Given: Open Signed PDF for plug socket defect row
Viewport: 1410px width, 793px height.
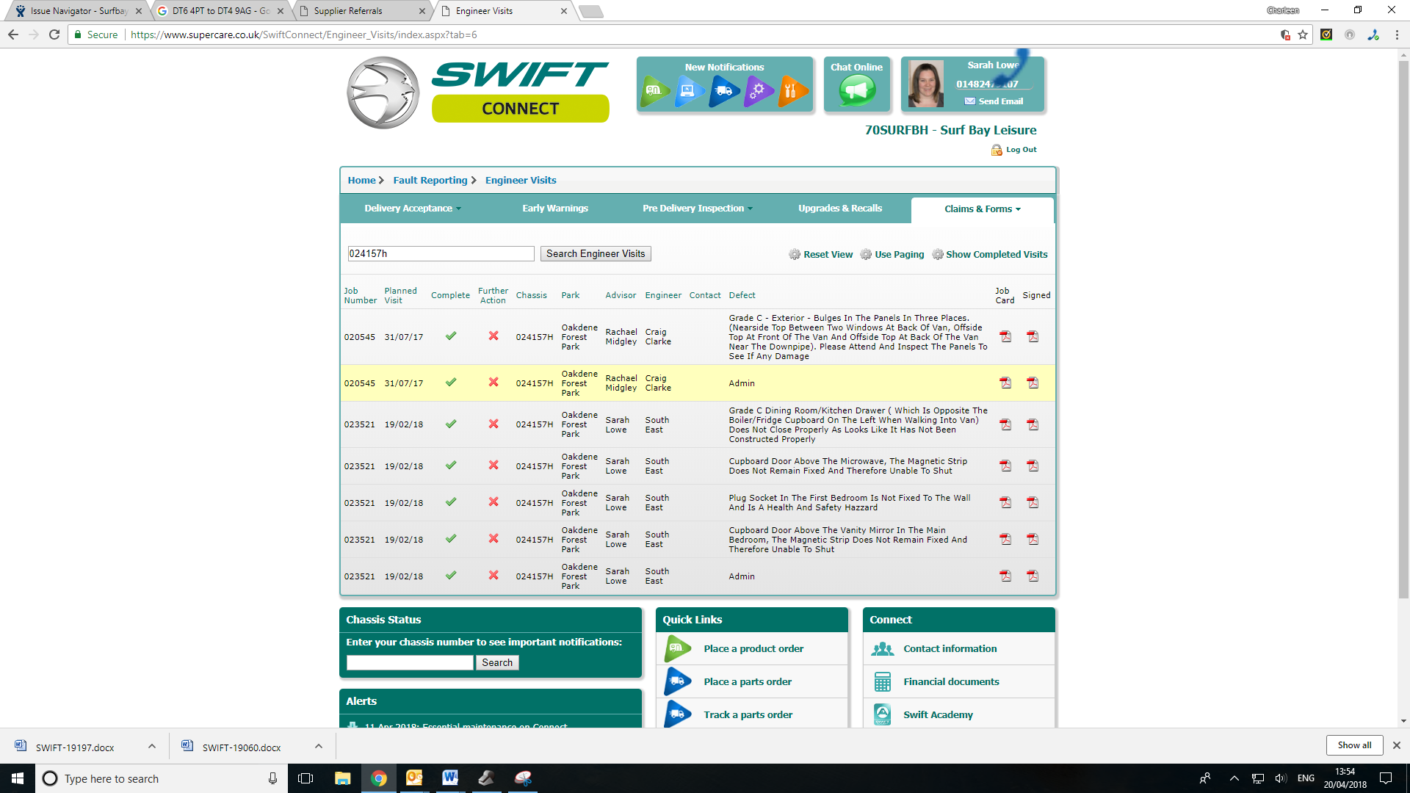Looking at the screenshot, I should point(1033,503).
